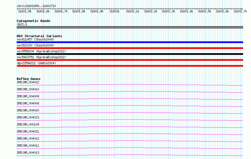Image resolution: width=251 pixels, height=159 pixels.
Task: Click the 31602.5k ruler label
Action: [204, 11]
